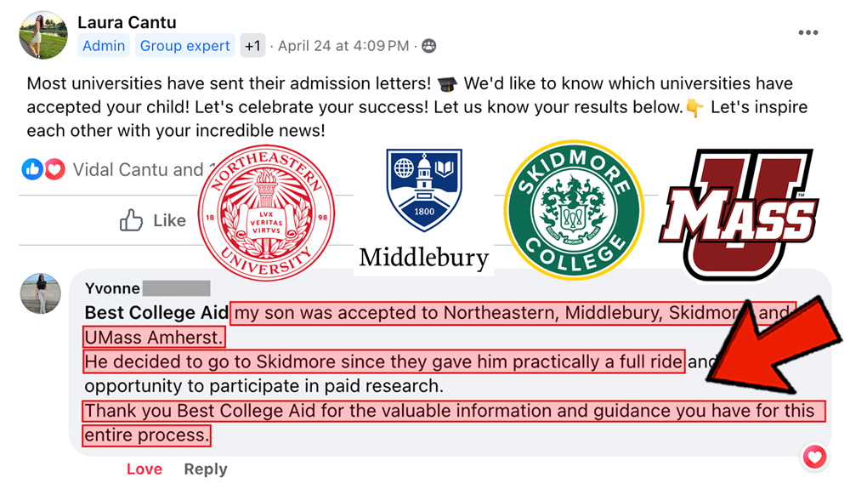Open commenter Yvonne's profile picture
Image resolution: width=850 pixels, height=489 pixels.
point(40,294)
